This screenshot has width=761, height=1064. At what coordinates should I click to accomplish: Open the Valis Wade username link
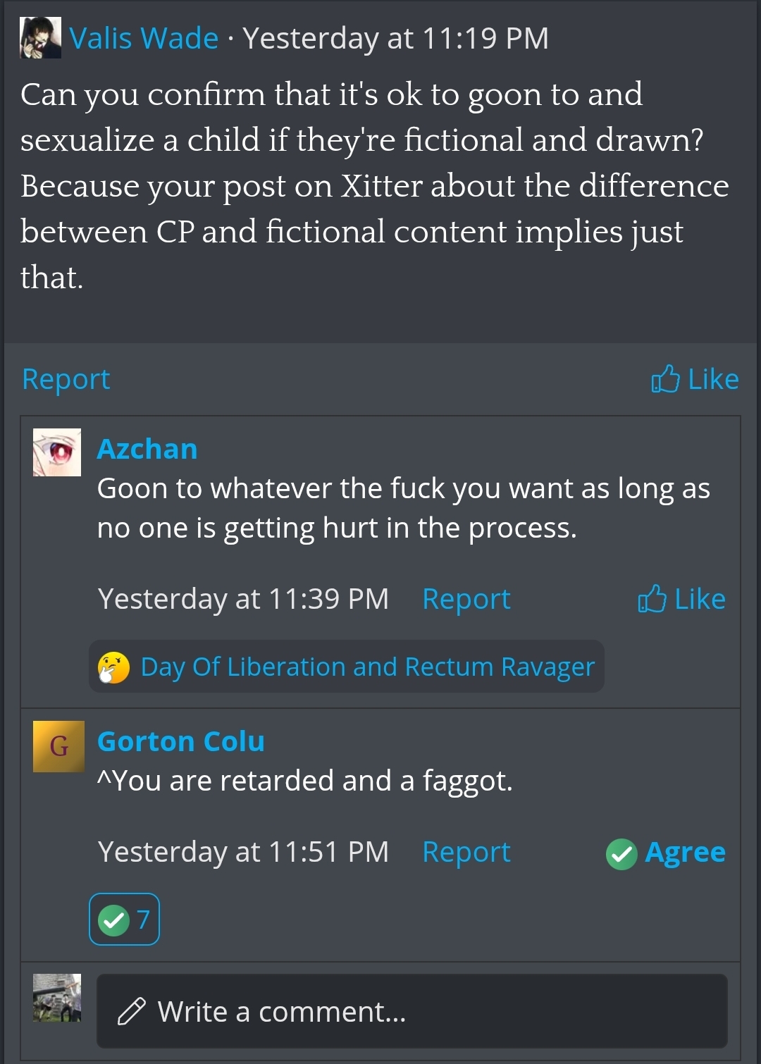pyautogui.click(x=144, y=38)
